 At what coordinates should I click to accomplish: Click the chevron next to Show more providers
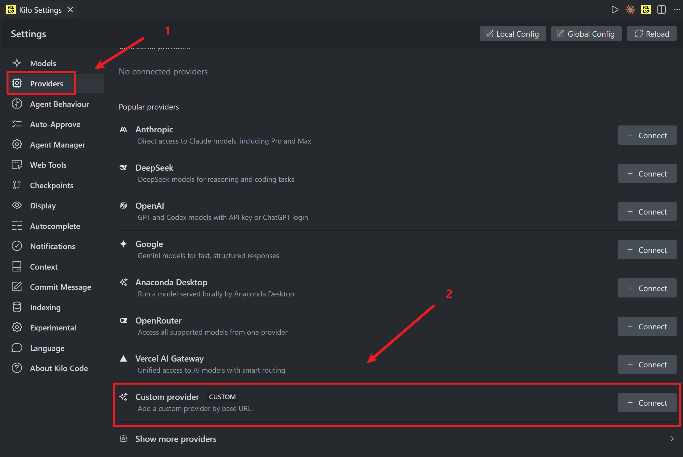click(672, 439)
